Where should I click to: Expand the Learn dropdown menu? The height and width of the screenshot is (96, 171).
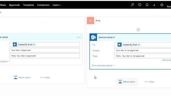click(x=56, y=5)
